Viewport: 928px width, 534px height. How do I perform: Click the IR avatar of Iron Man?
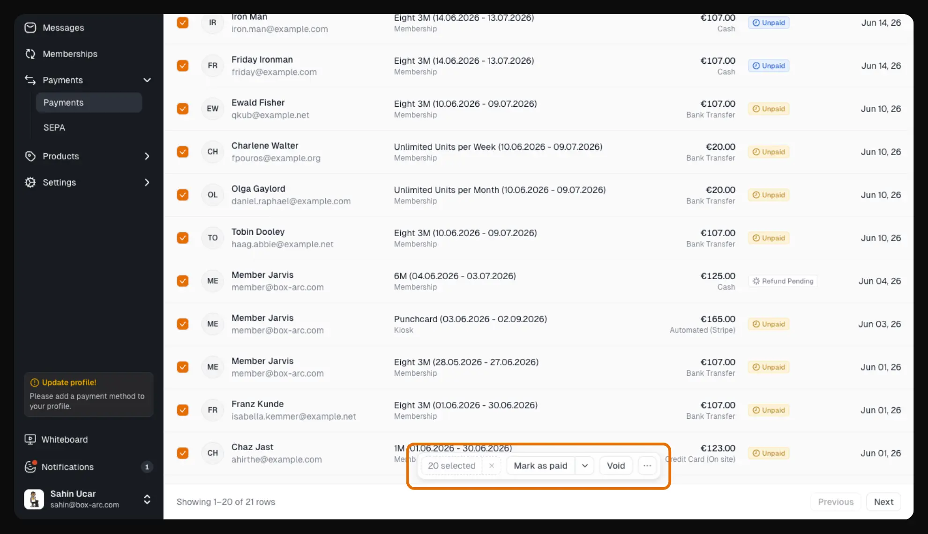tap(213, 22)
